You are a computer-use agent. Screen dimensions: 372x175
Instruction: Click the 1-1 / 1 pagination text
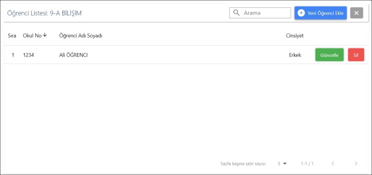pos(307,164)
